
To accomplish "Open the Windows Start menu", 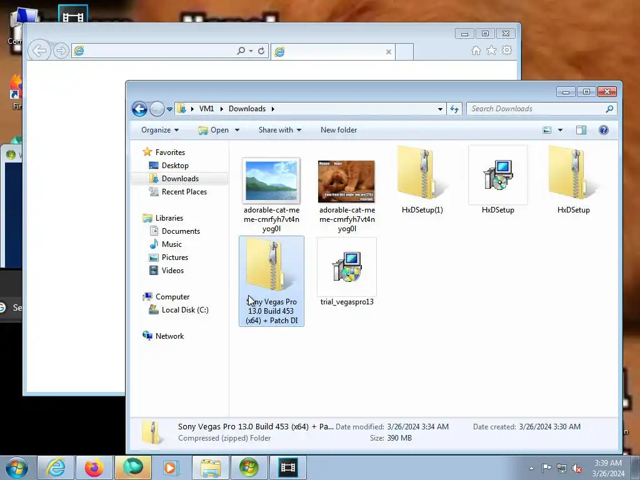I will [x=16, y=467].
